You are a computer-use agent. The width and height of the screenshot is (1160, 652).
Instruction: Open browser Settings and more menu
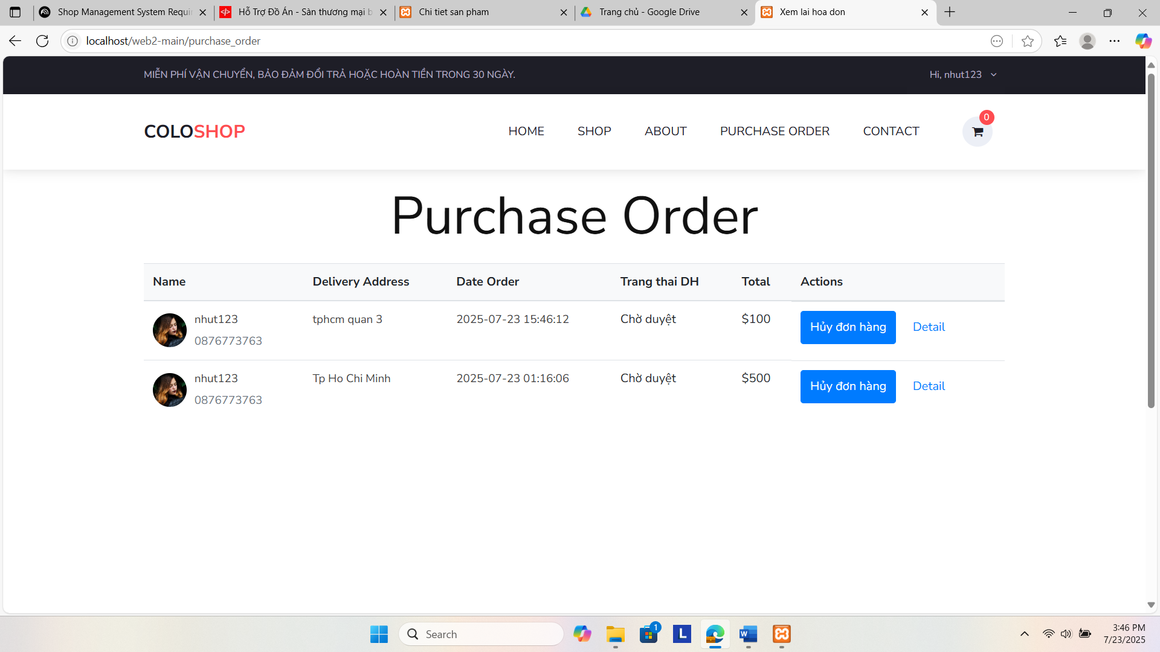[1114, 41]
